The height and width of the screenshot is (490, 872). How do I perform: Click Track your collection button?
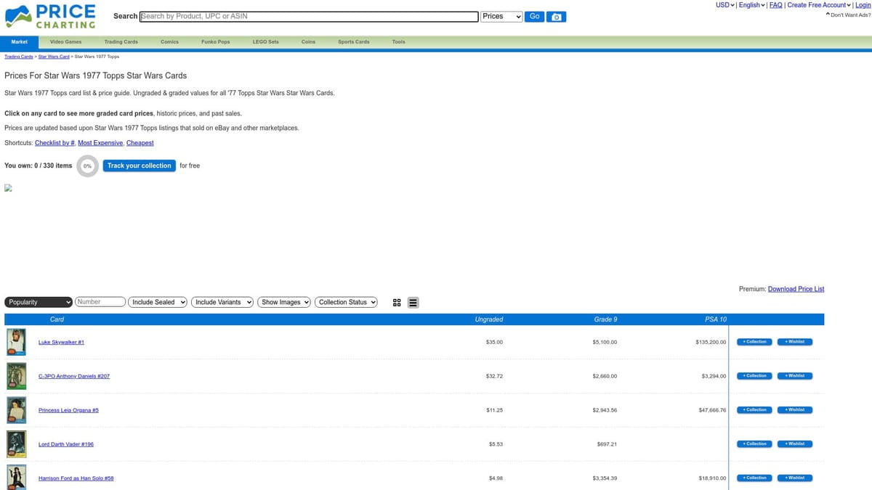(140, 166)
